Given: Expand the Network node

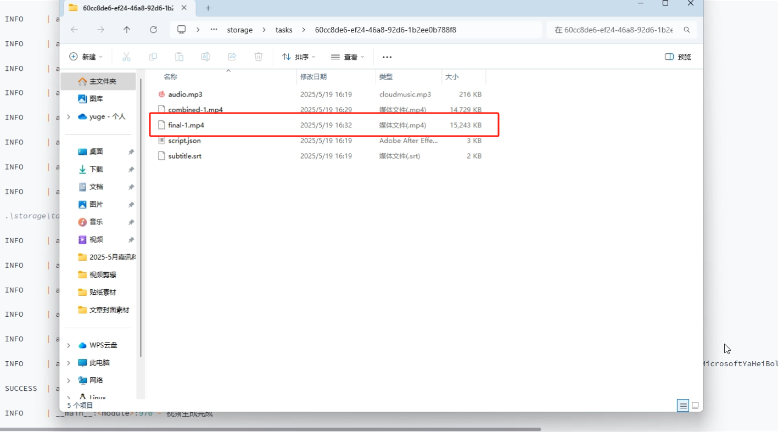Looking at the screenshot, I should (69, 380).
